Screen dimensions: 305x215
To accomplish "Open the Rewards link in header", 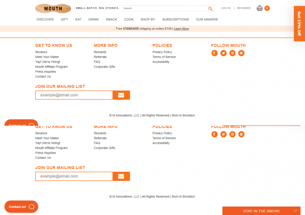I will point(244,8).
